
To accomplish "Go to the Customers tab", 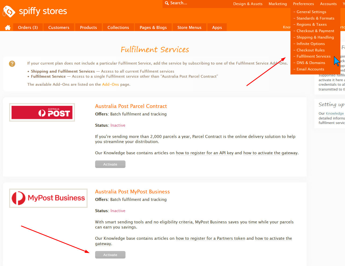I will [x=59, y=27].
